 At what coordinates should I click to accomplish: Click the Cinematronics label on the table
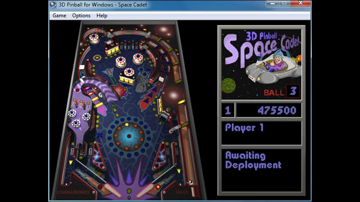coord(73,192)
